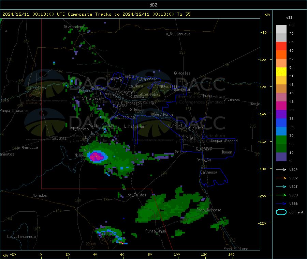Click the 'Bowen' map label
This screenshot has height=259, width=307.
point(227,152)
